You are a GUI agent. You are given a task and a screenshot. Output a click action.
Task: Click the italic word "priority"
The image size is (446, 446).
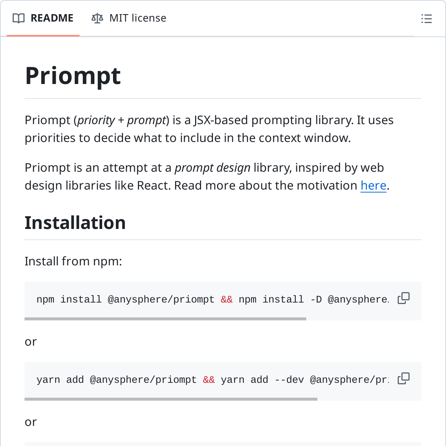[96, 120]
